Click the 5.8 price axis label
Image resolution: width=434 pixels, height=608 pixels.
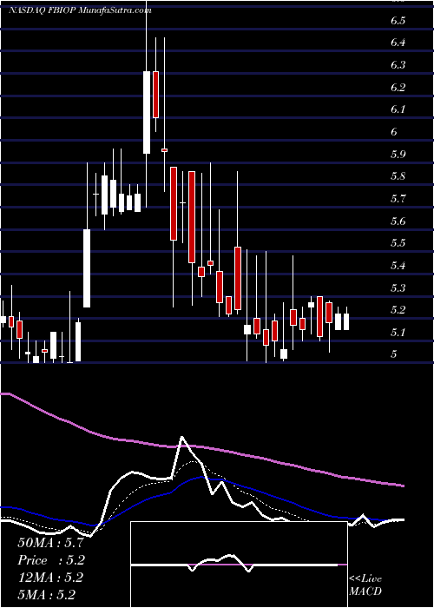[398, 177]
